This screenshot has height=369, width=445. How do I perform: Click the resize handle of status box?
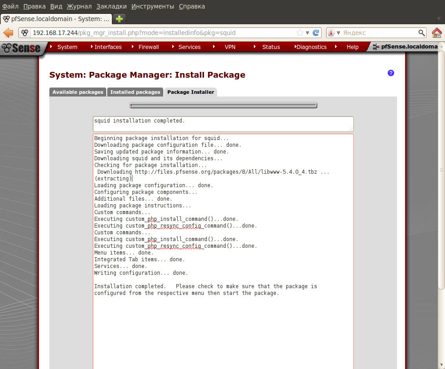pyautogui.click(x=351, y=129)
